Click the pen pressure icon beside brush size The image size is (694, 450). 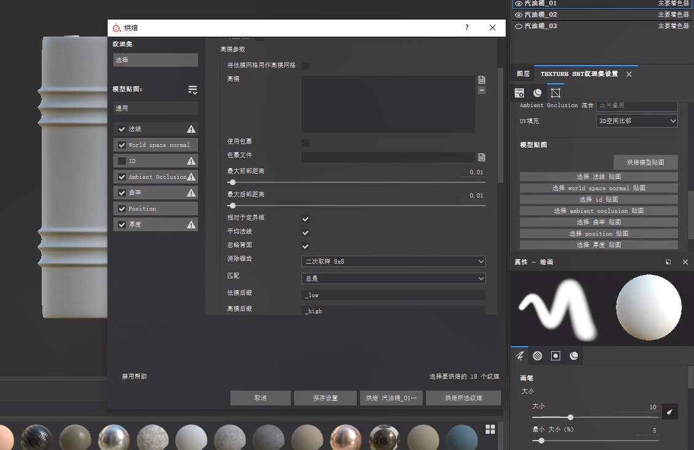[x=670, y=411]
